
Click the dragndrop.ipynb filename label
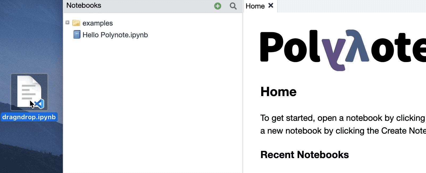pos(29,117)
